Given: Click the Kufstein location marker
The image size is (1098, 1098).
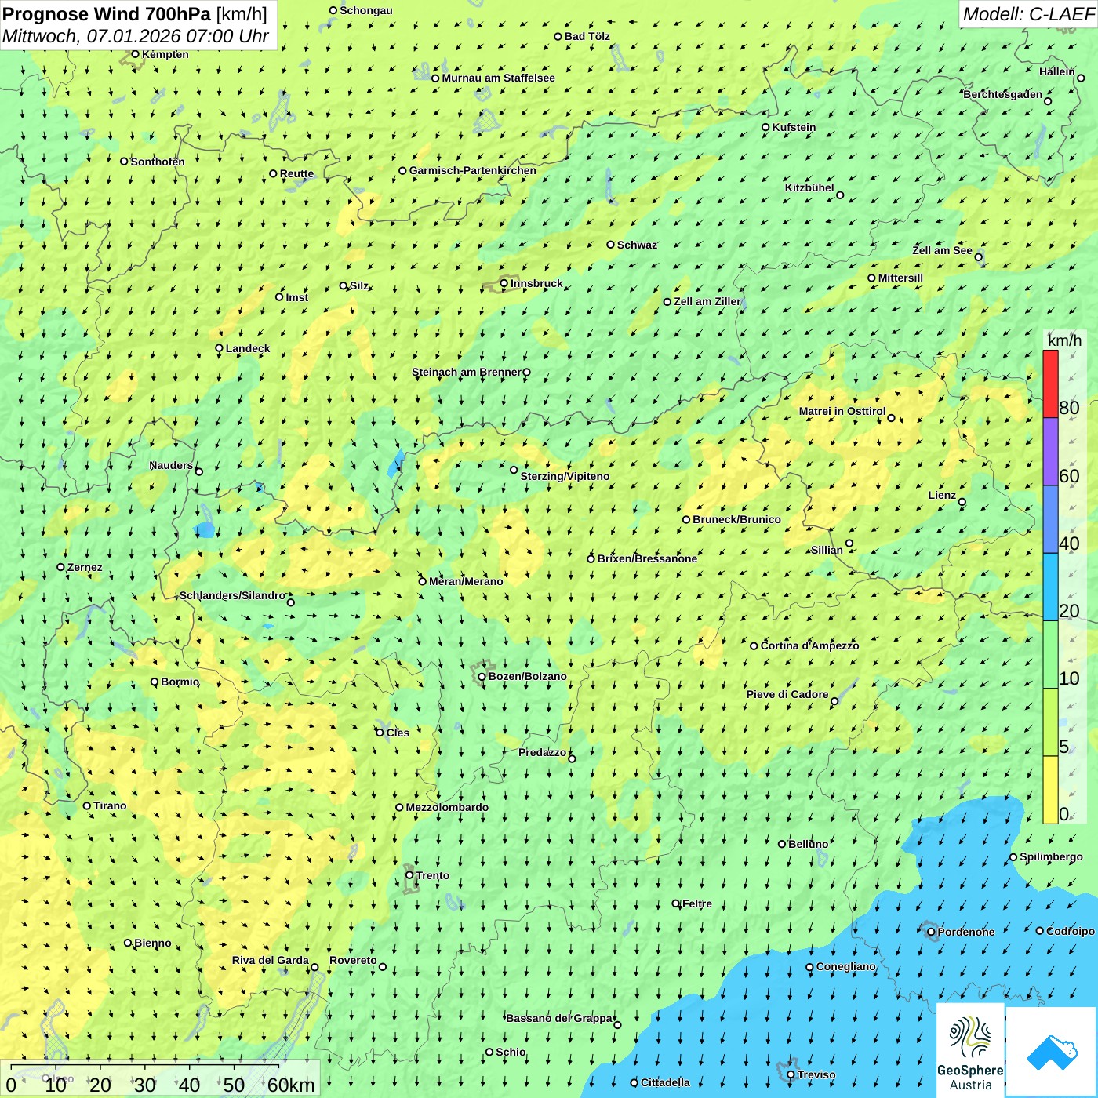Looking at the screenshot, I should tap(766, 127).
